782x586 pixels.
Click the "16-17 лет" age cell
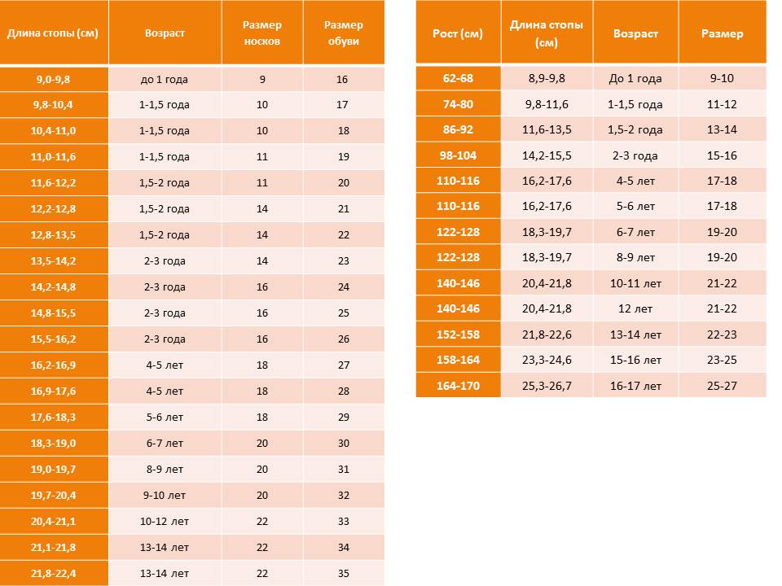point(635,386)
